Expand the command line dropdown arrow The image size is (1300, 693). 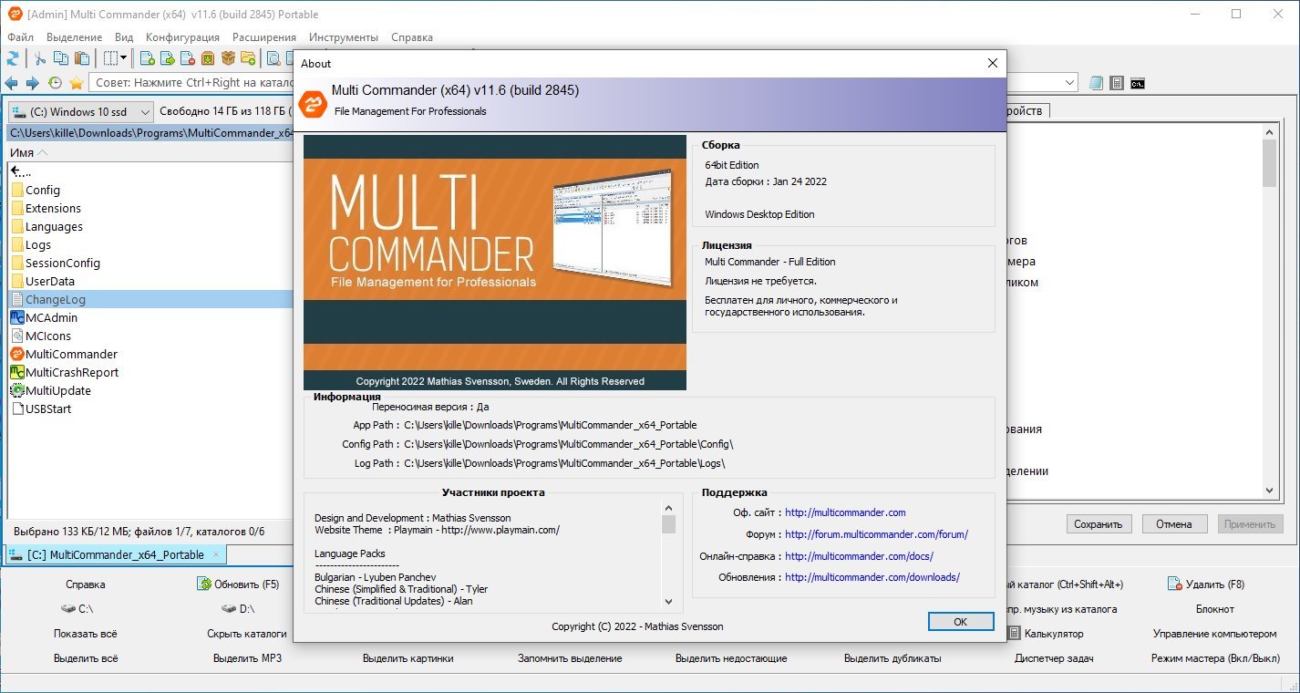tap(1069, 83)
